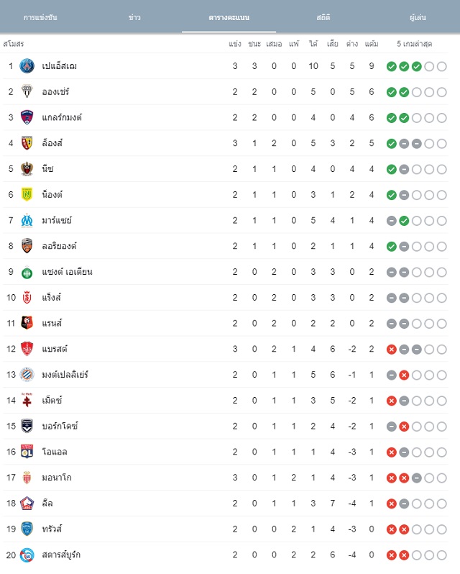Open the Nantes yellow crest icon
This screenshot has height=574, width=460.
(27, 194)
